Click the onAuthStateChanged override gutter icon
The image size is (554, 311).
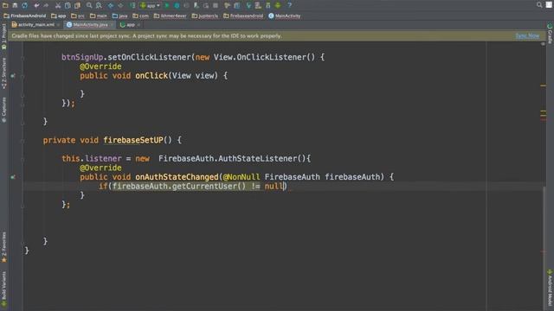(x=13, y=177)
